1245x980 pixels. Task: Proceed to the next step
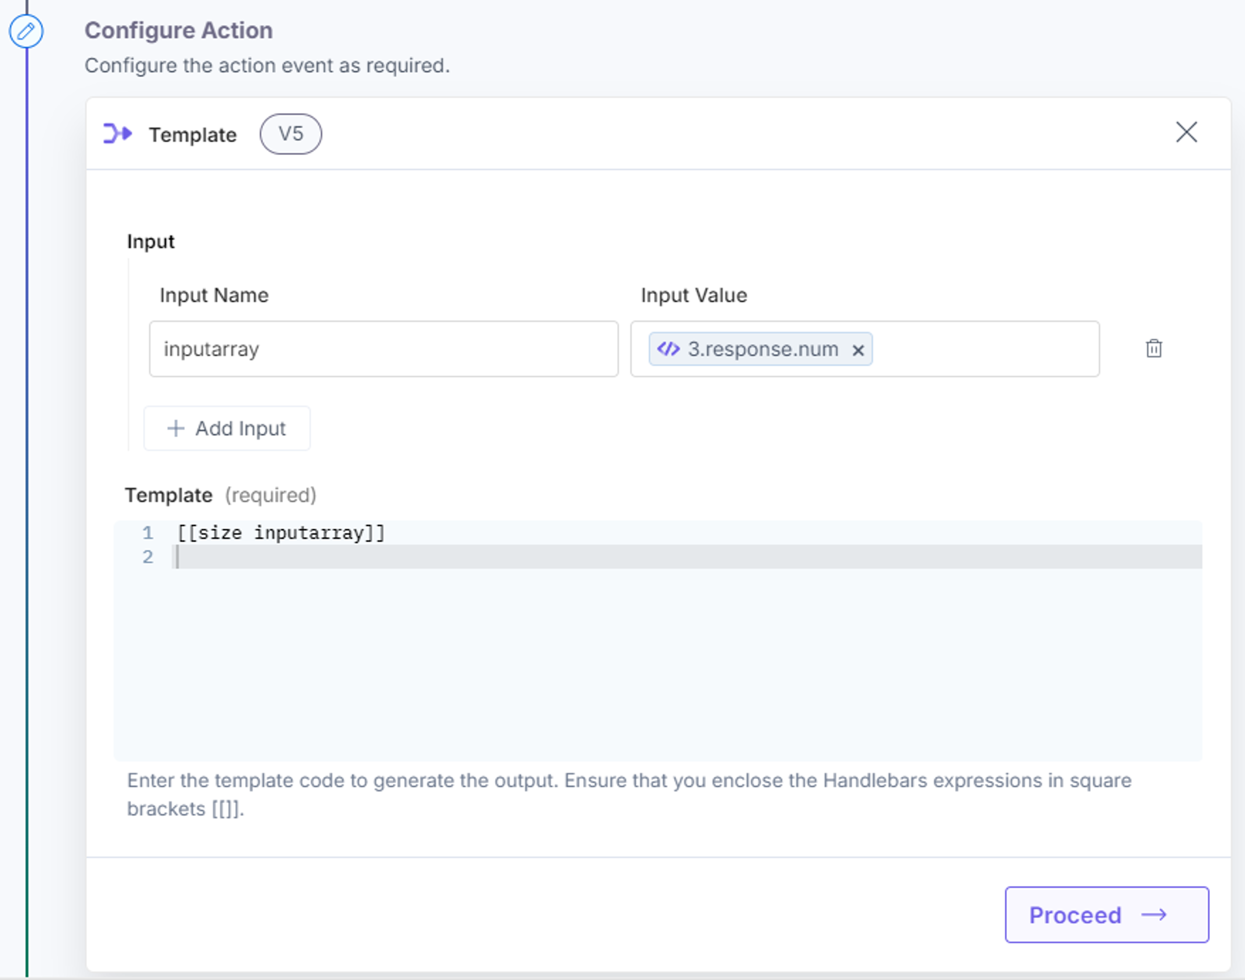1107,915
